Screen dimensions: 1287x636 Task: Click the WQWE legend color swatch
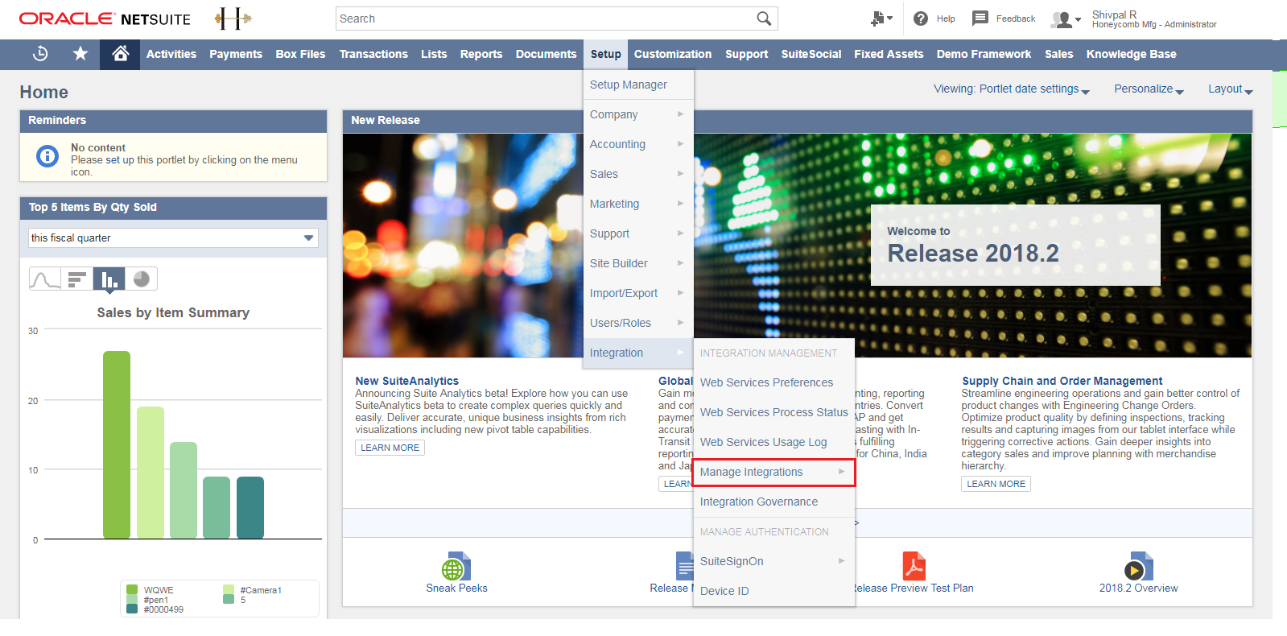(132, 589)
